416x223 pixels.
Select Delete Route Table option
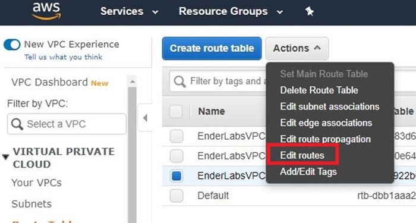[319, 90]
